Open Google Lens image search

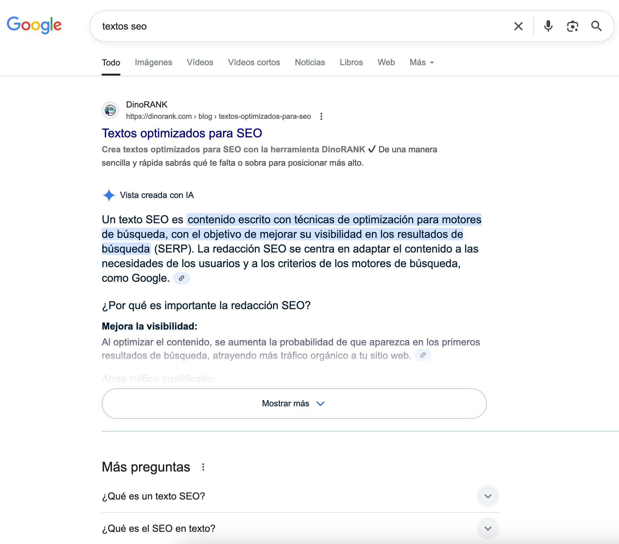tap(572, 26)
